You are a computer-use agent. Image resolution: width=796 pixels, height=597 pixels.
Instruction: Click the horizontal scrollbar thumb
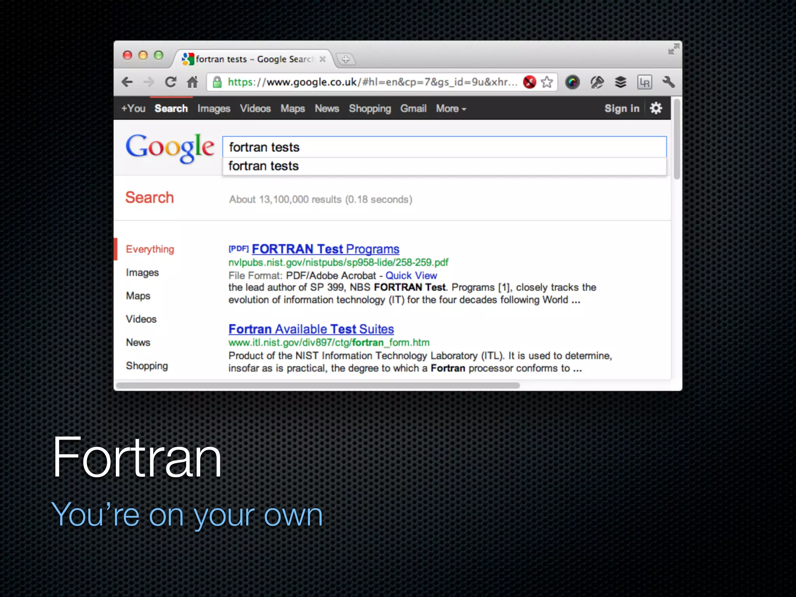(318, 386)
